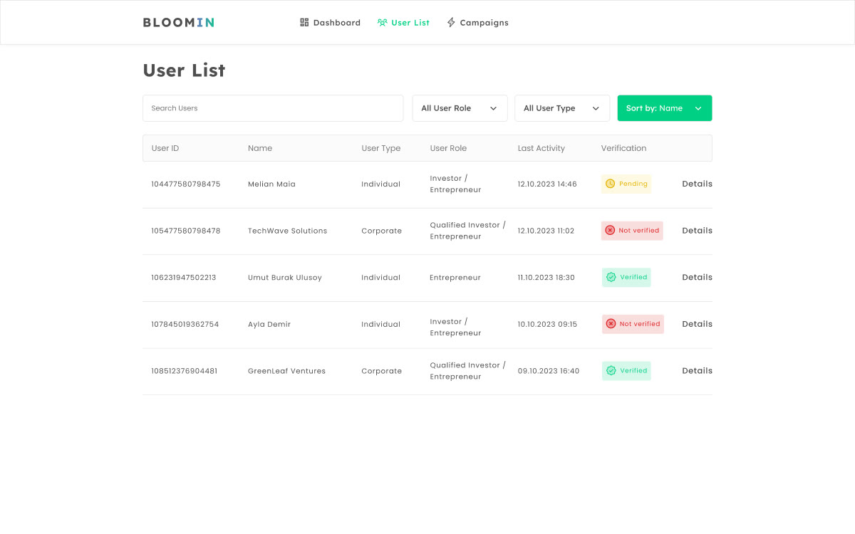Screen dimensions: 855x534
Task: Click the chevron in All User Type
Action: click(x=596, y=108)
